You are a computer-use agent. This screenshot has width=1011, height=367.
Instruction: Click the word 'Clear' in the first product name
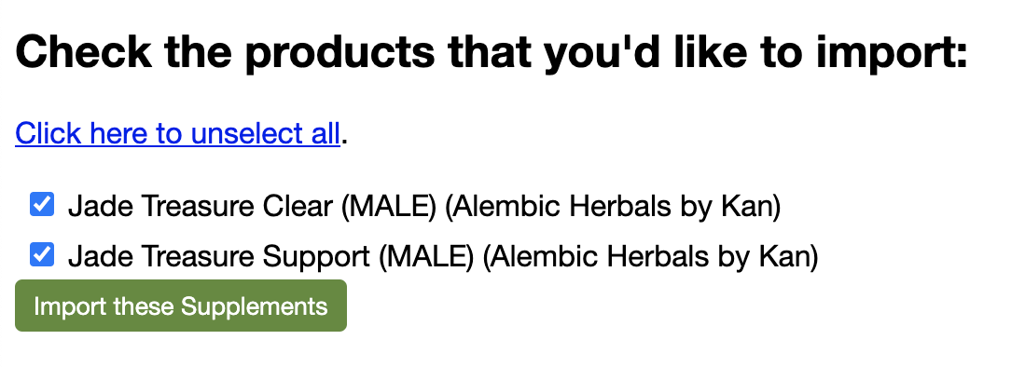298,207
